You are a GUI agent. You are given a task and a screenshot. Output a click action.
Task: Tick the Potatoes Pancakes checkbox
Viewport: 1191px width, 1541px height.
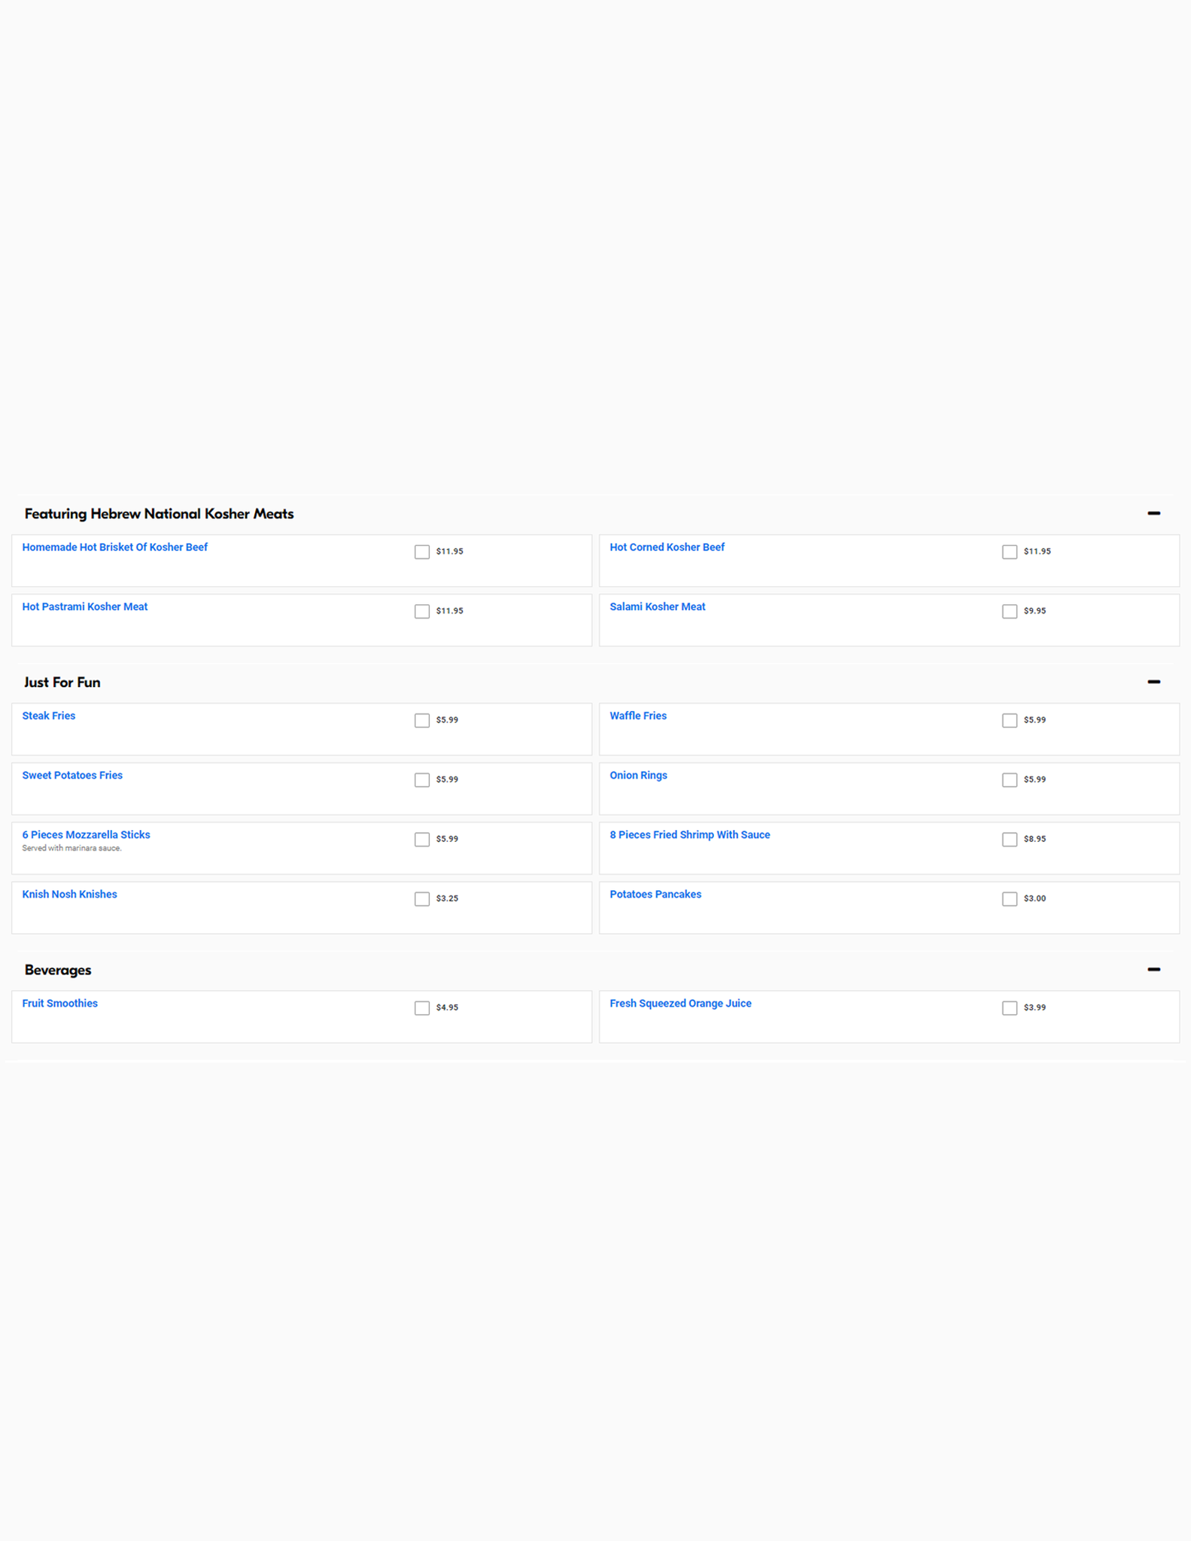(x=1009, y=898)
